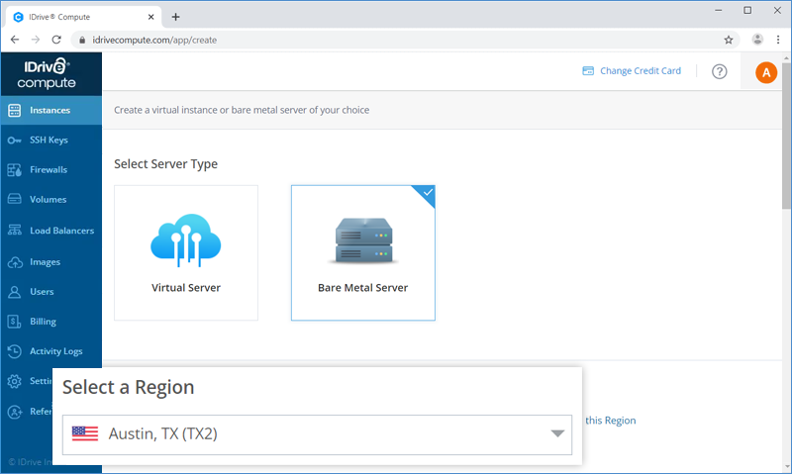
Task: Open the orange account avatar menu
Action: pos(766,72)
